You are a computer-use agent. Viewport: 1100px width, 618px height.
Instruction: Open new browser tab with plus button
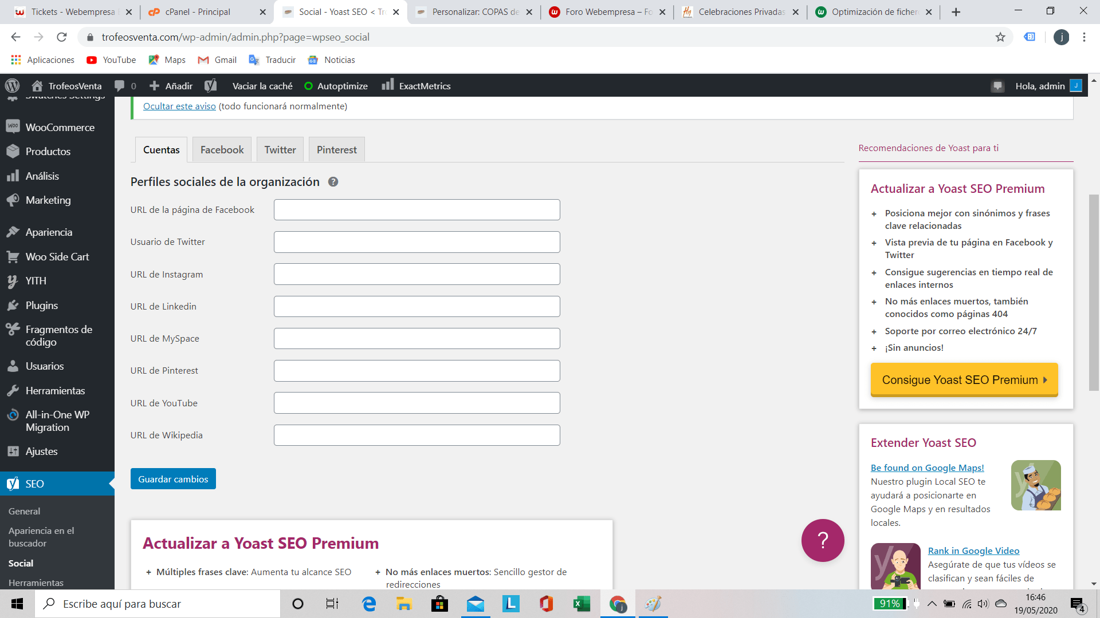pos(956,12)
